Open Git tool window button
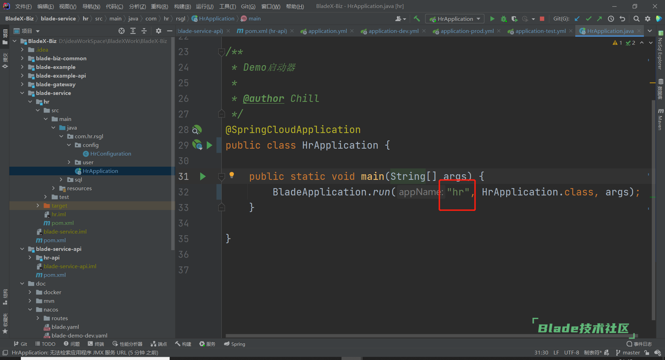Image resolution: width=665 pixels, height=360 pixels. point(20,344)
